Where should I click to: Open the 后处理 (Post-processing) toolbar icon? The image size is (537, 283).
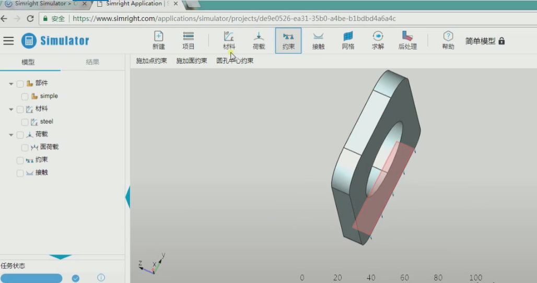[x=407, y=40]
